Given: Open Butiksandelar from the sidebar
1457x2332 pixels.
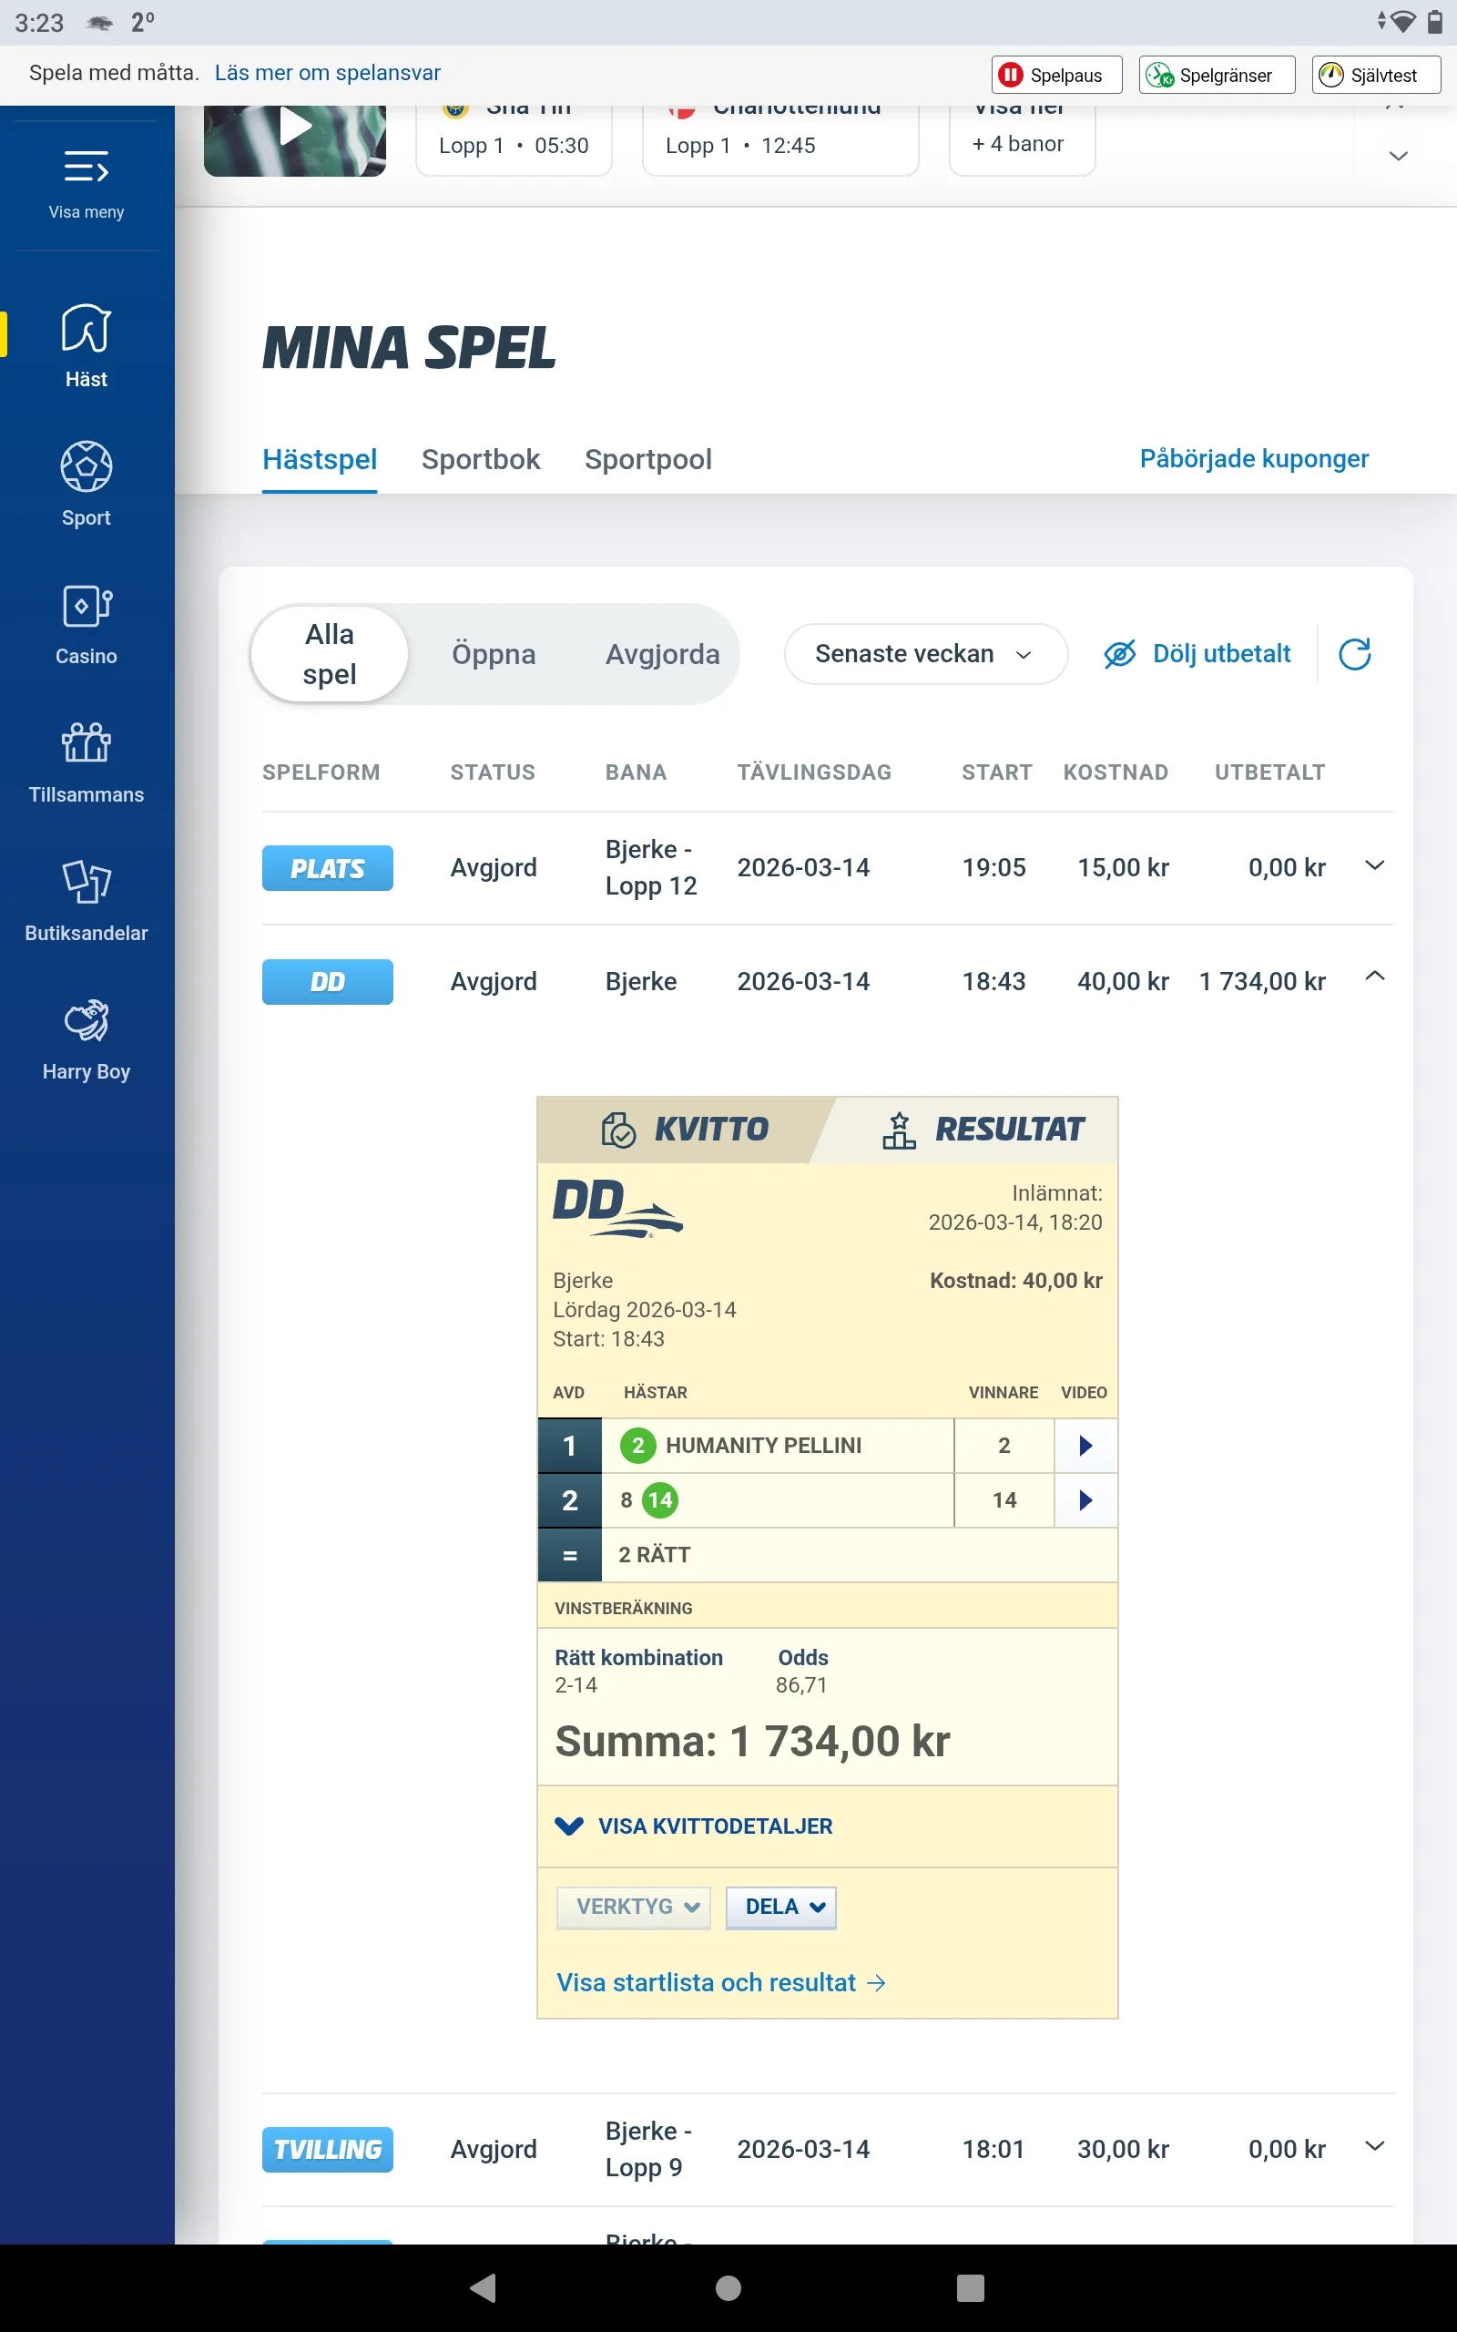Looking at the screenshot, I should point(86,896).
